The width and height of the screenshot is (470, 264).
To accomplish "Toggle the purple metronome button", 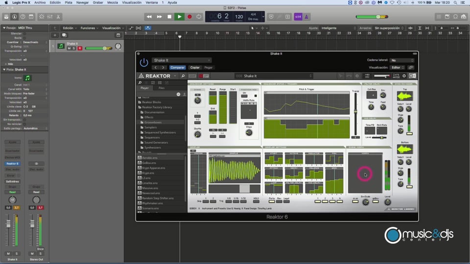I will (x=306, y=17).
